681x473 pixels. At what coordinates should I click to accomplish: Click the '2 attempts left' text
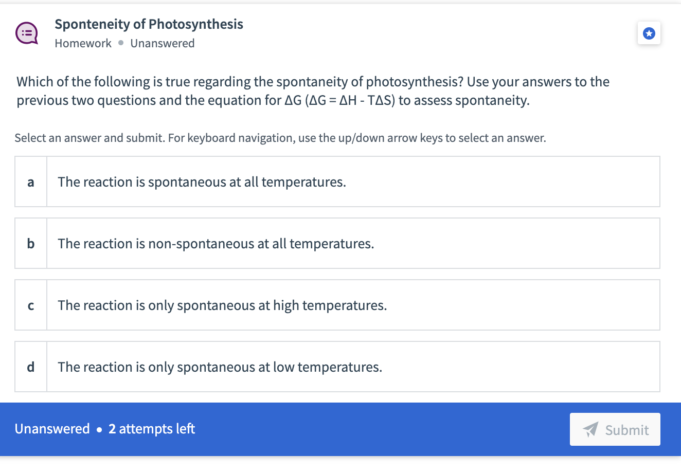[x=152, y=429]
